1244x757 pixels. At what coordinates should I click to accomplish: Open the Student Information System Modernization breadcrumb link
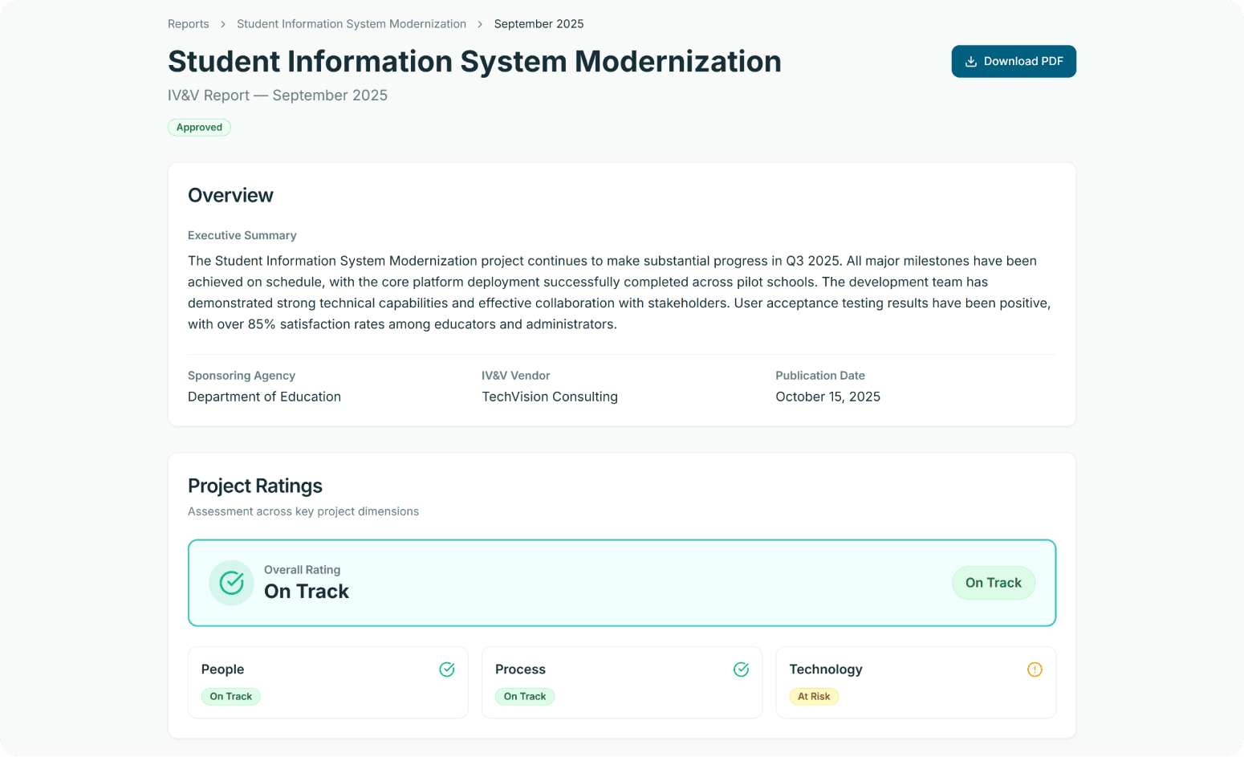(351, 23)
